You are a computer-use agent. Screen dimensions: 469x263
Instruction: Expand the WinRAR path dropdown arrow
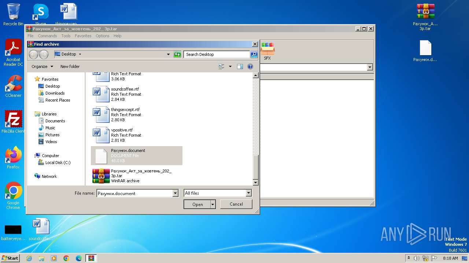[370, 67]
